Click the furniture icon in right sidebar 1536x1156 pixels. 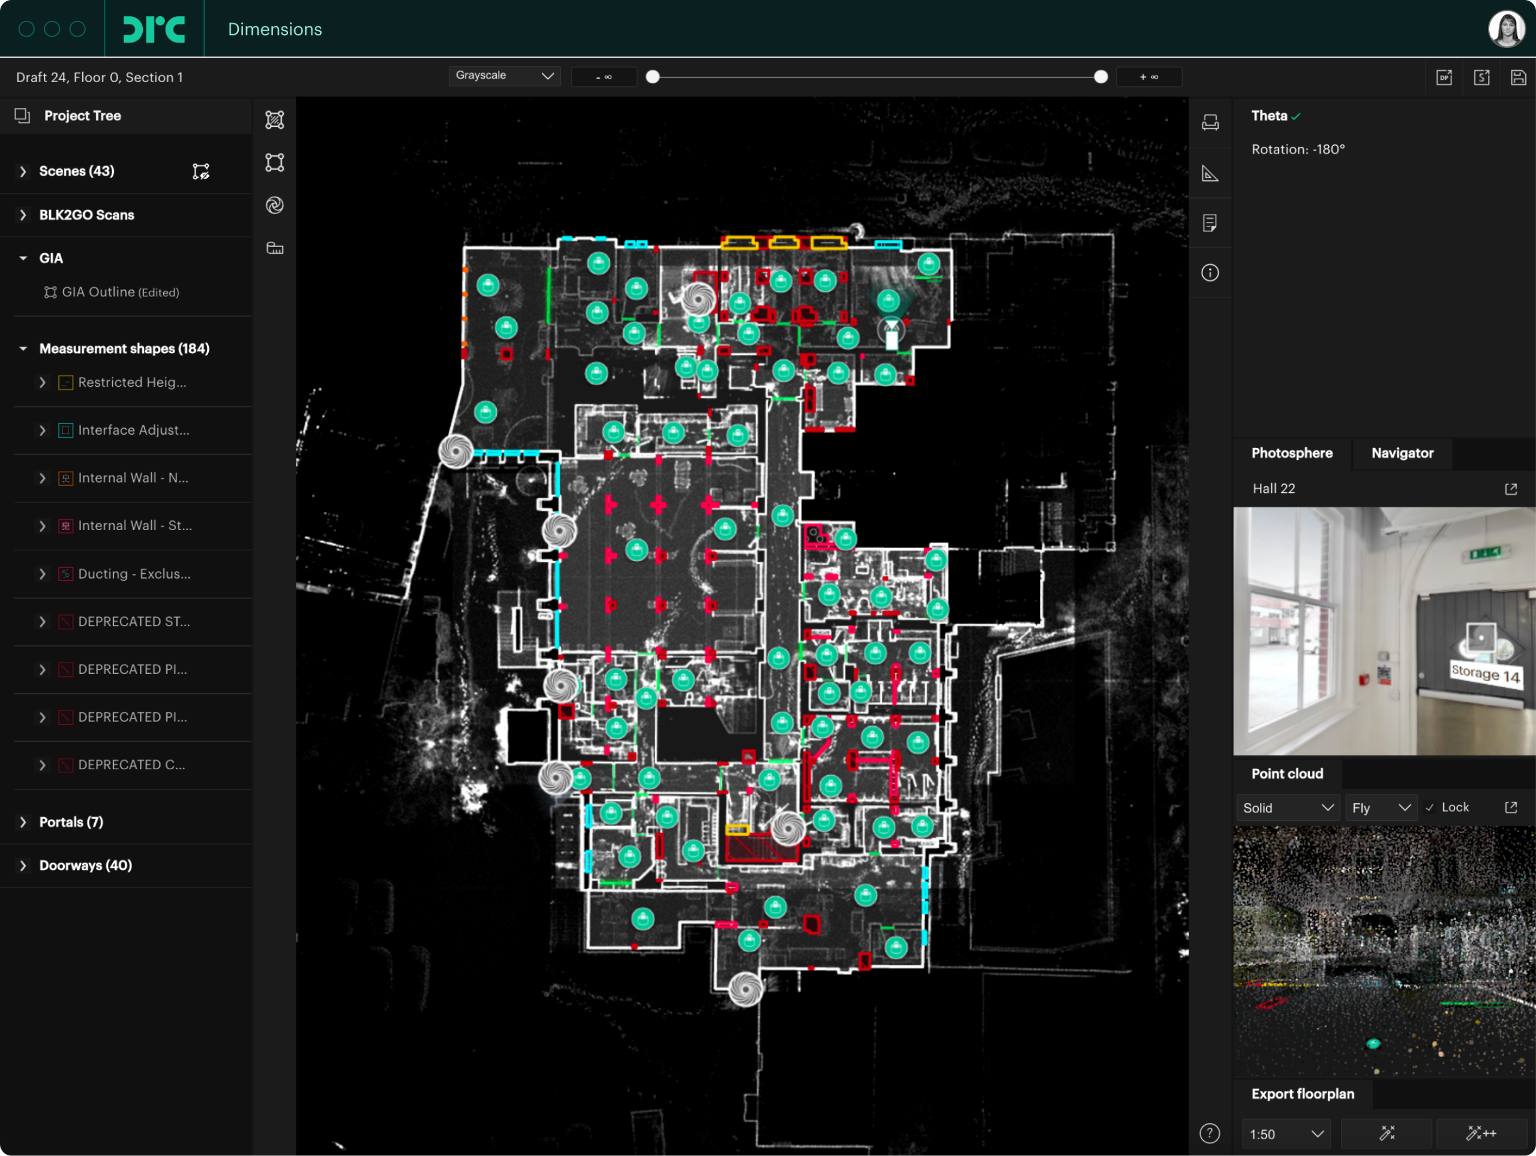click(1210, 123)
